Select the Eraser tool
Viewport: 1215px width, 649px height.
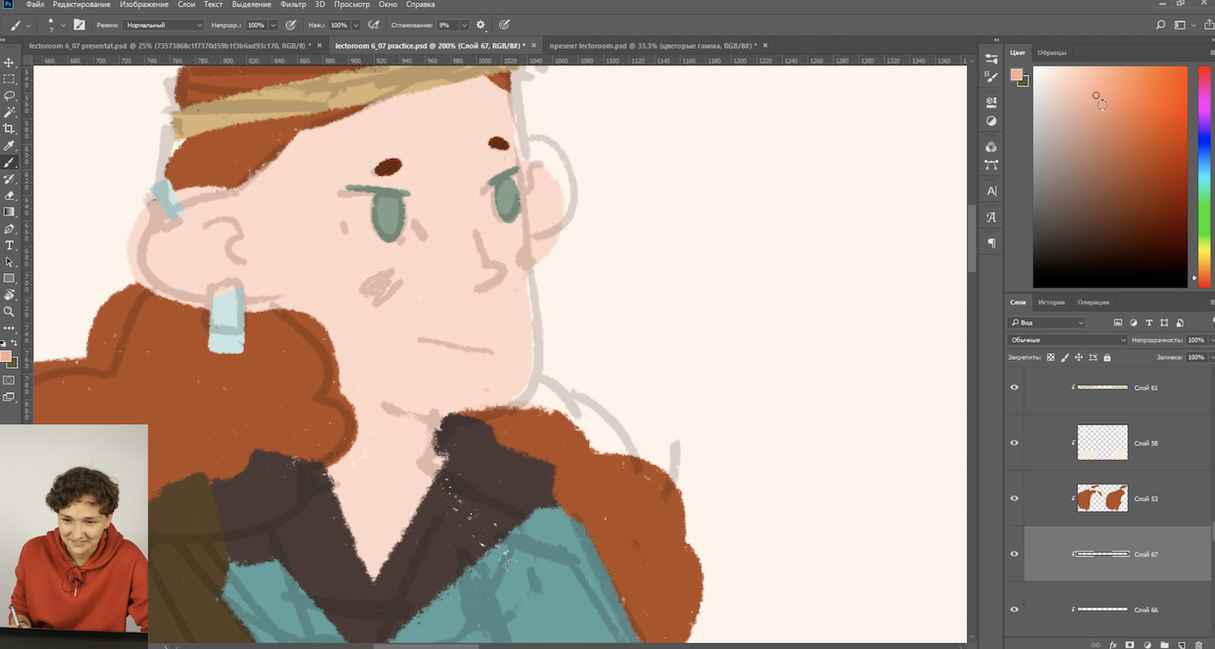pos(10,195)
